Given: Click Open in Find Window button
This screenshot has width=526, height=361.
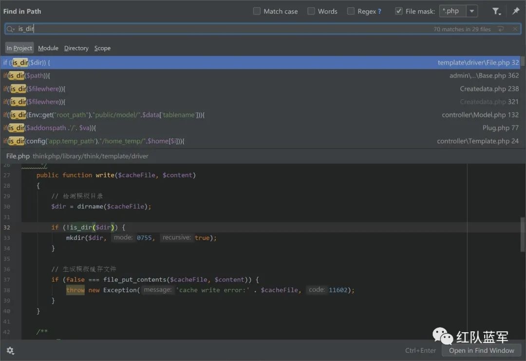Looking at the screenshot, I should [481, 350].
